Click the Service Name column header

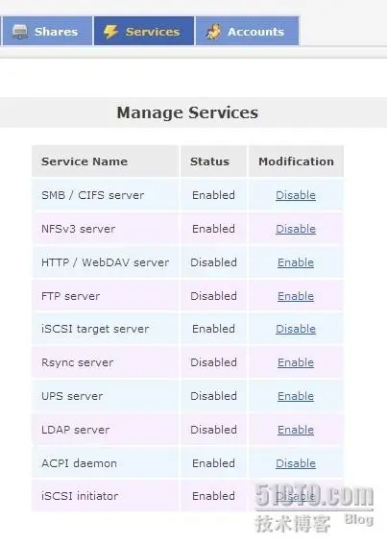85,161
